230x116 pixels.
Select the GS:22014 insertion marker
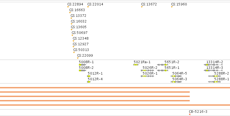click(x=88, y=7)
